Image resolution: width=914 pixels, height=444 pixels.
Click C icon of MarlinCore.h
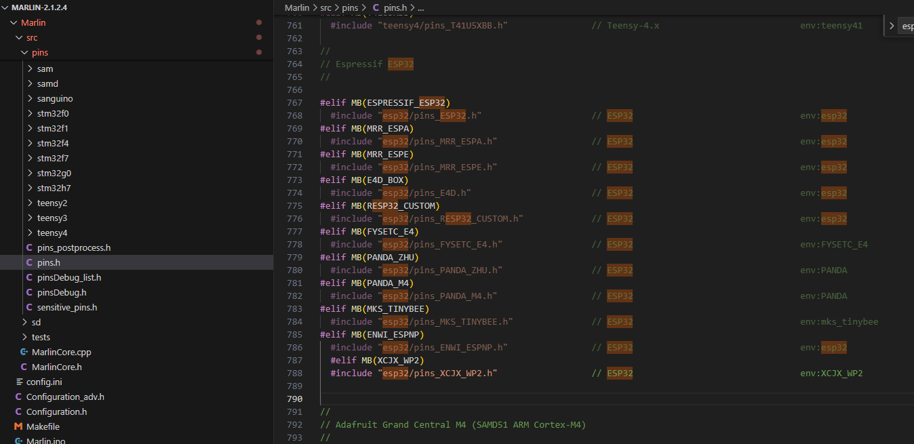point(24,367)
